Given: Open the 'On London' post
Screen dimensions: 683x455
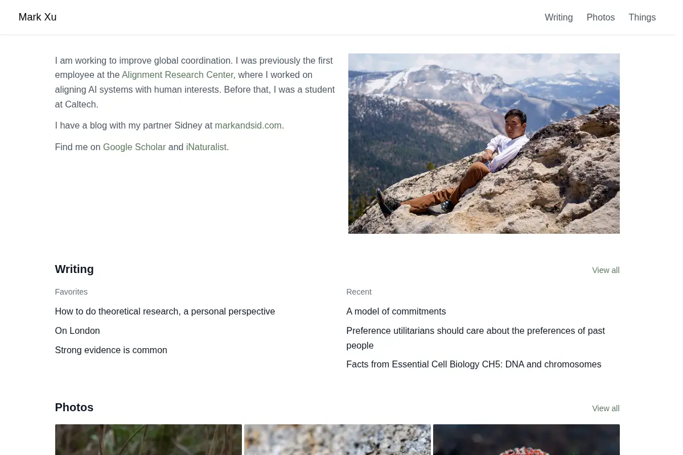Looking at the screenshot, I should [x=77, y=330].
